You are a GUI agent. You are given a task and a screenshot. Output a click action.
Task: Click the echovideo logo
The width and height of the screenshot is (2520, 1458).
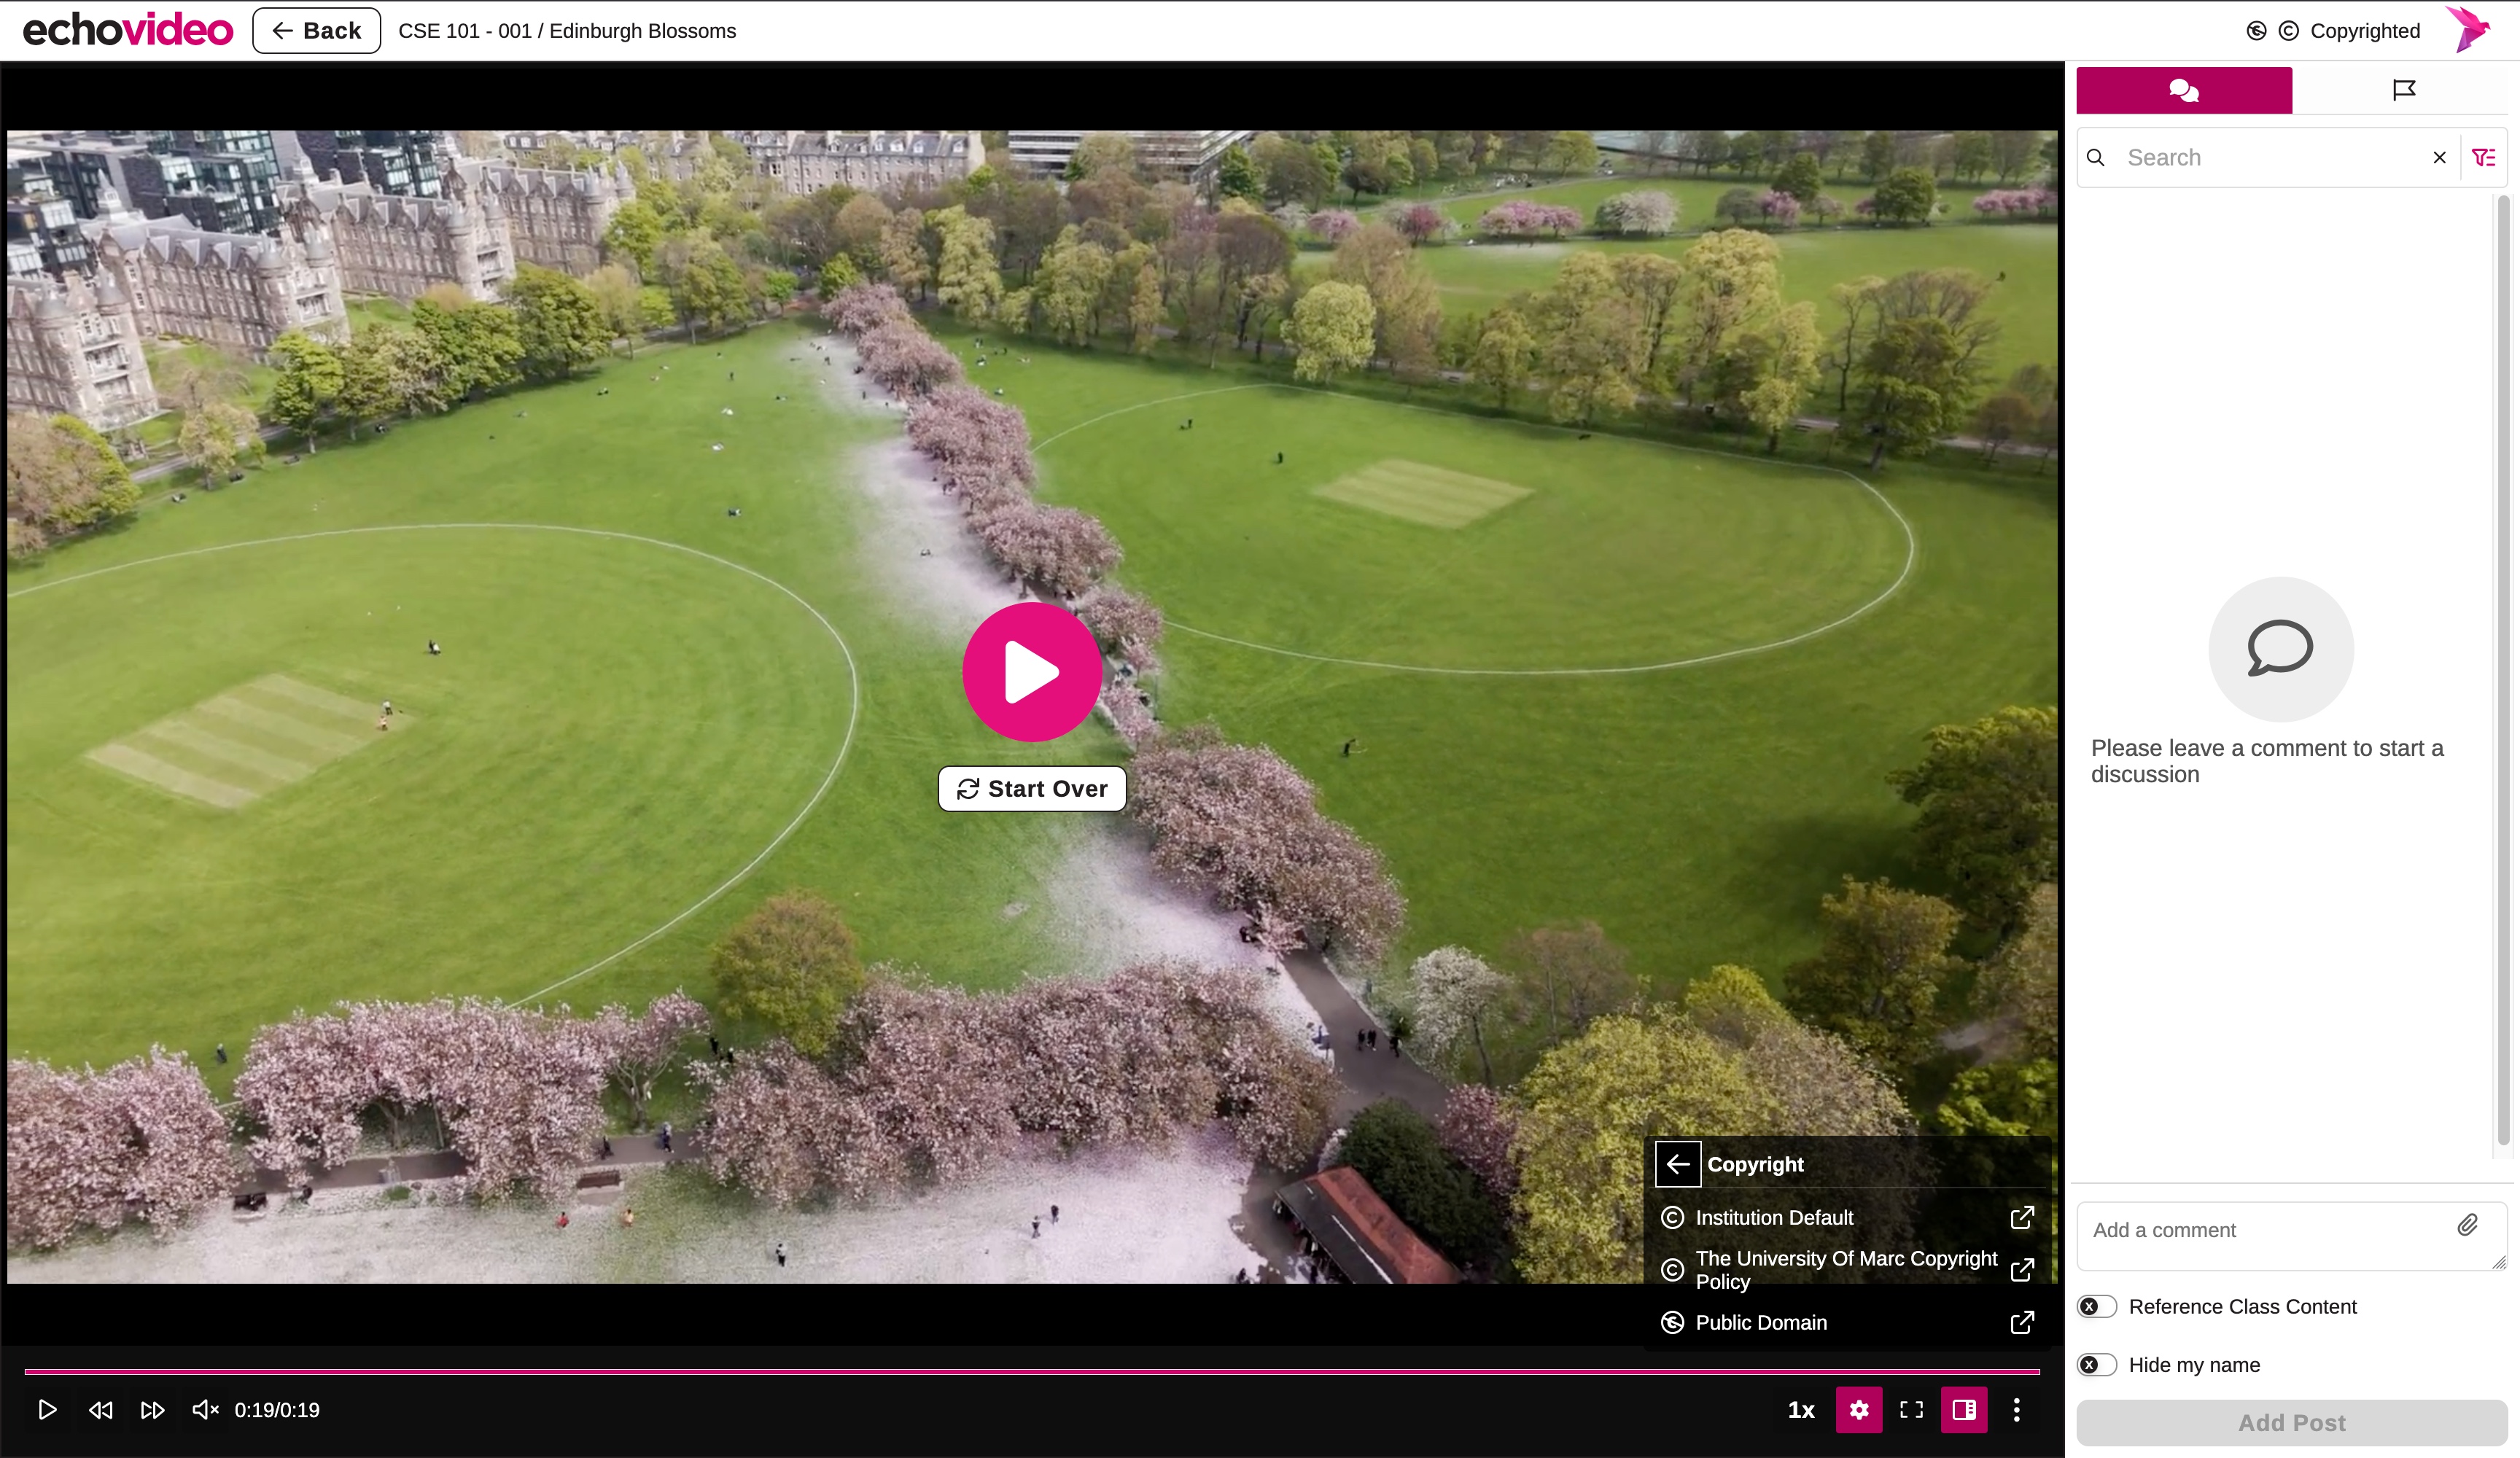127,30
